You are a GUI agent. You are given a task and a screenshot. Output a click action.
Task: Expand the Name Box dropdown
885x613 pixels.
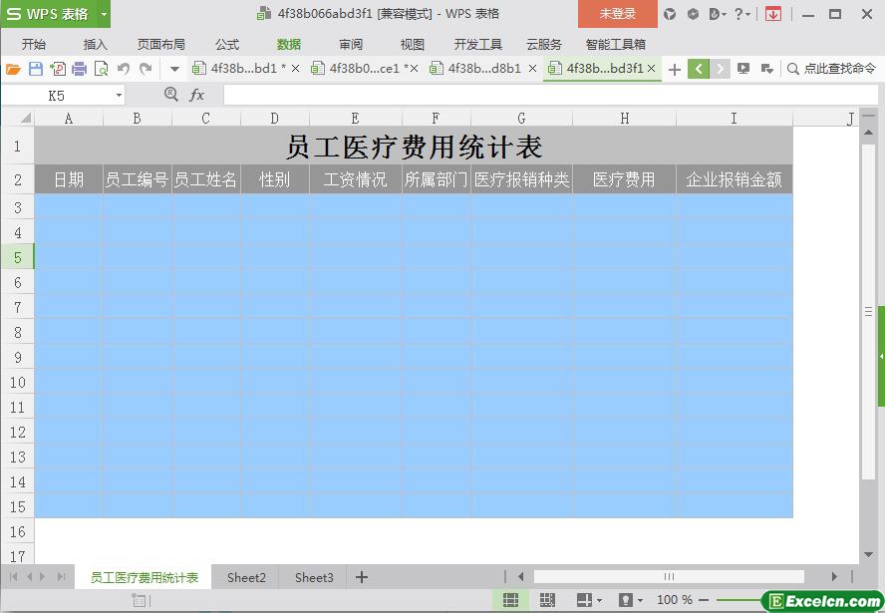click(x=119, y=95)
